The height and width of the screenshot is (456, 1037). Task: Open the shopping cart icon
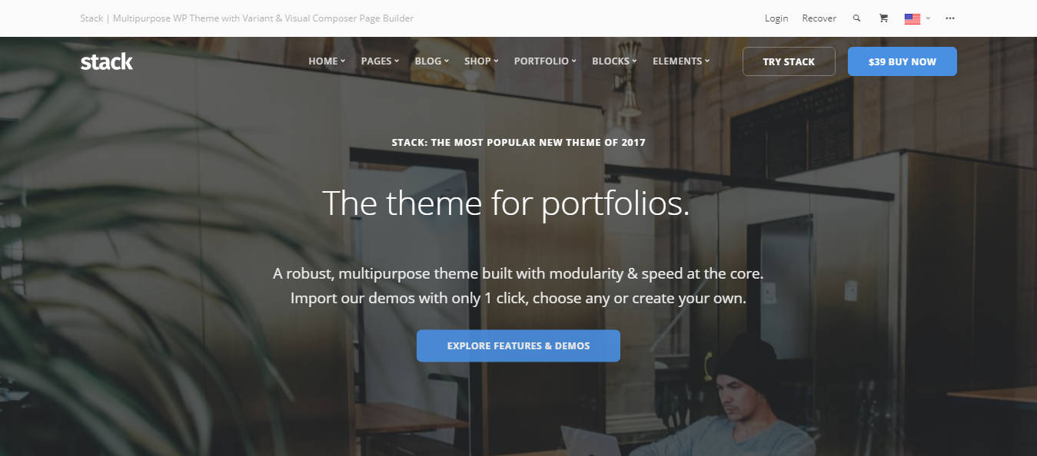[x=883, y=18]
